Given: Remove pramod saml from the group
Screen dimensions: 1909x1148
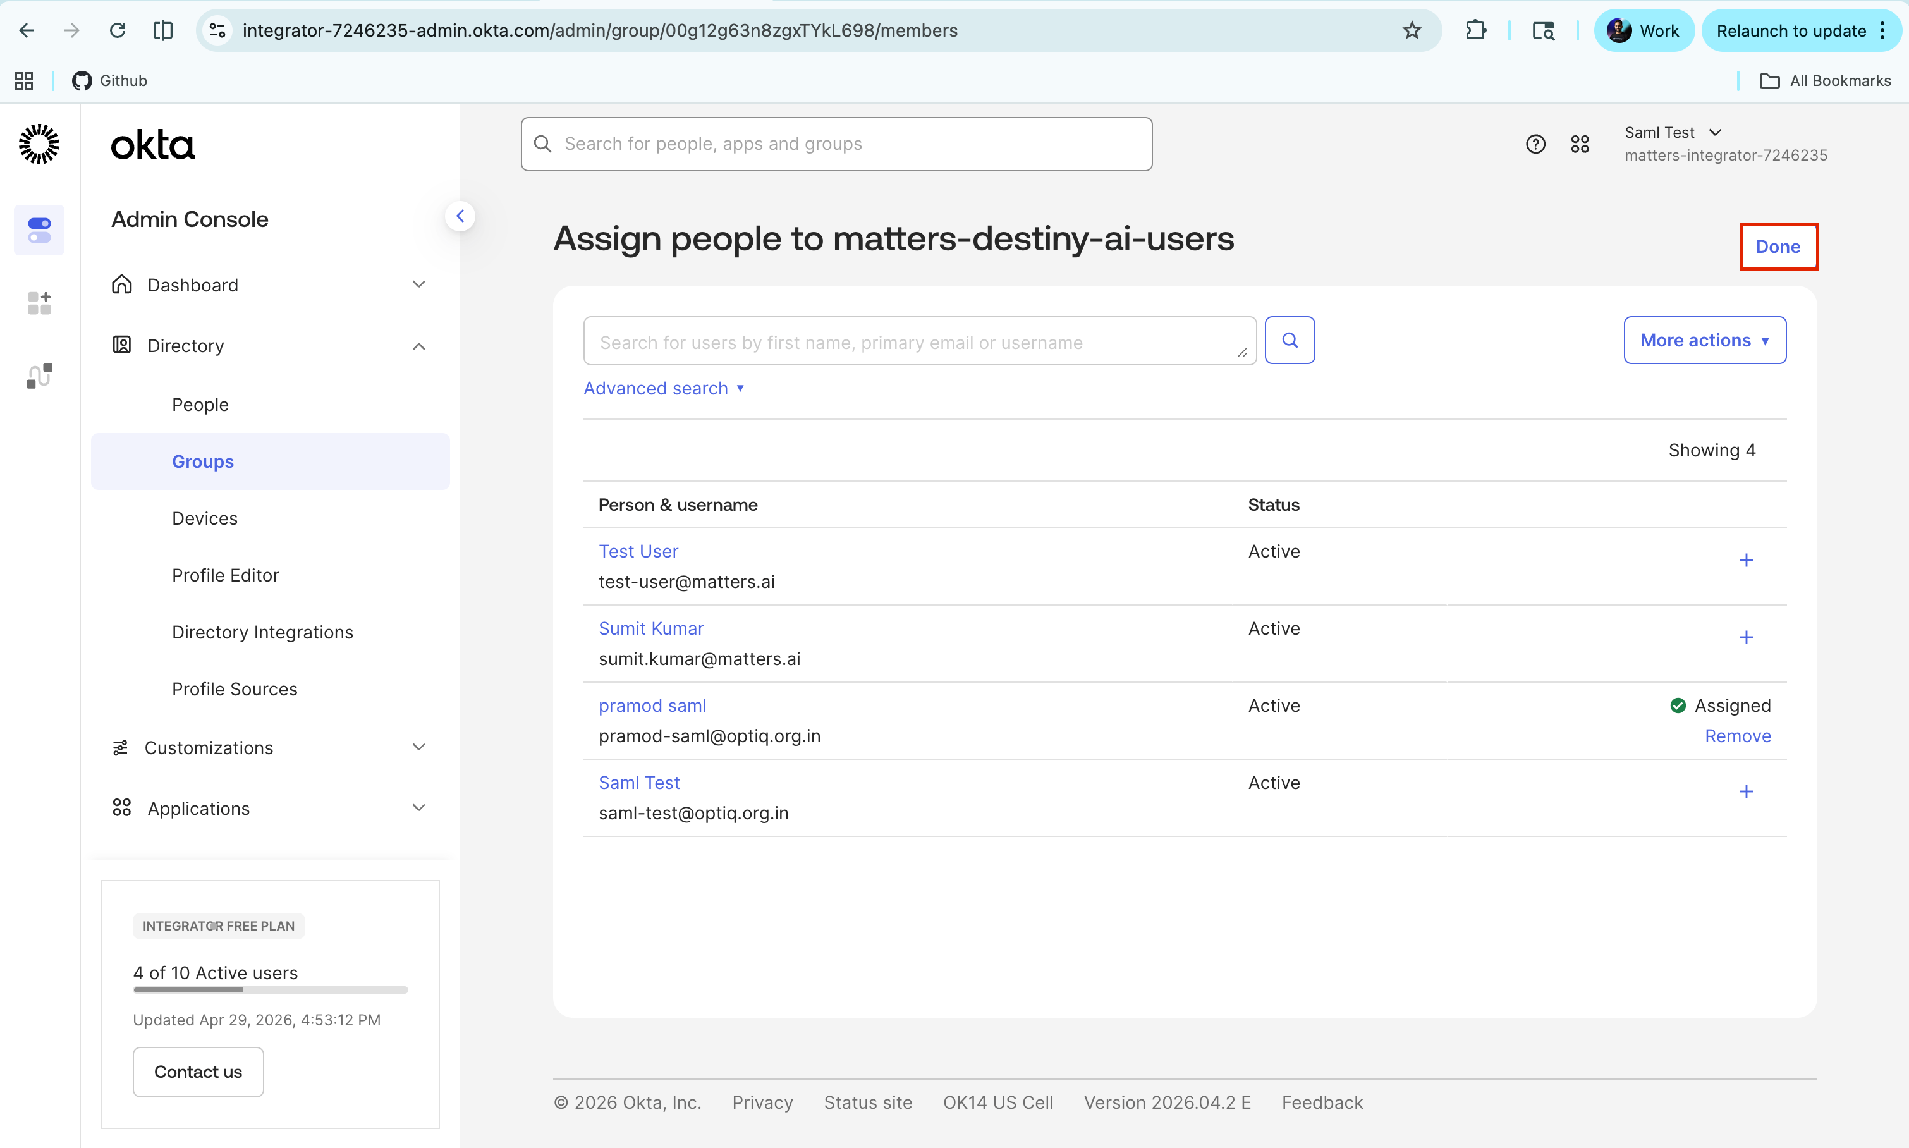Looking at the screenshot, I should pyautogui.click(x=1738, y=736).
